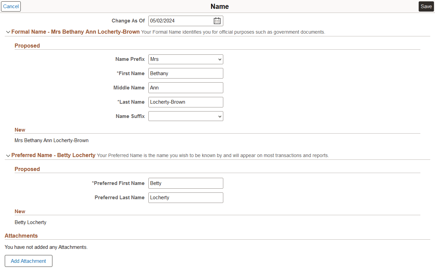This screenshot has width=435, height=273.
Task: Collapse the Preferred Name section chevron
Action: 8,155
